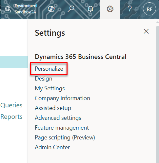Close the Settings panel

tap(146, 31)
